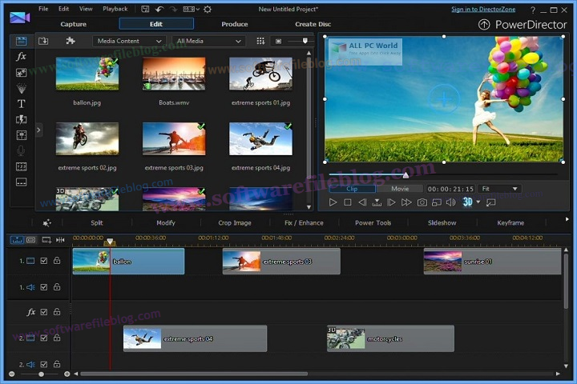
Task: Disable video track 1 checkbox
Action: [44, 261]
